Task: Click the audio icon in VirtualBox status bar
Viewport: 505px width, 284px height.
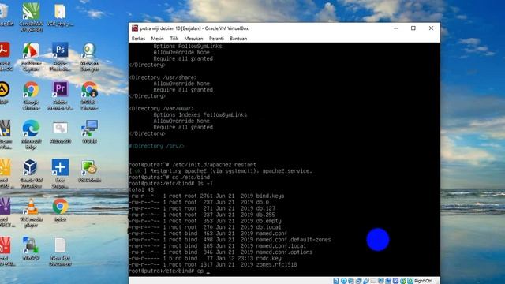Action: (350, 281)
